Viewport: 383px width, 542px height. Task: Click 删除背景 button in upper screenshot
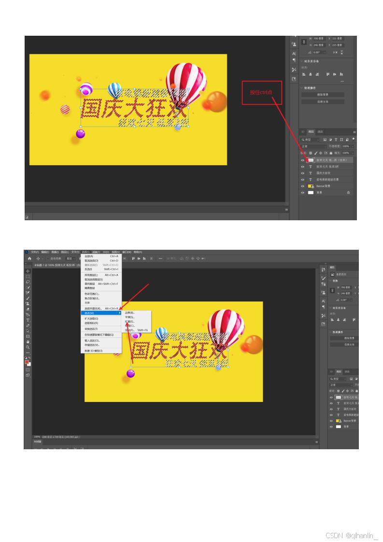[323, 94]
